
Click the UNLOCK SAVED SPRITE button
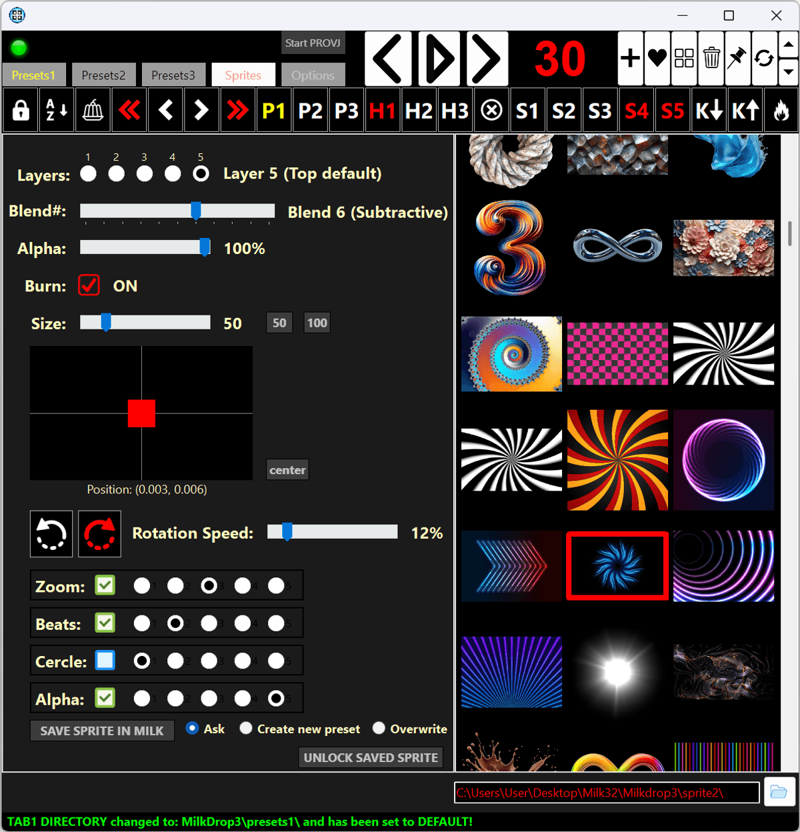(x=371, y=758)
